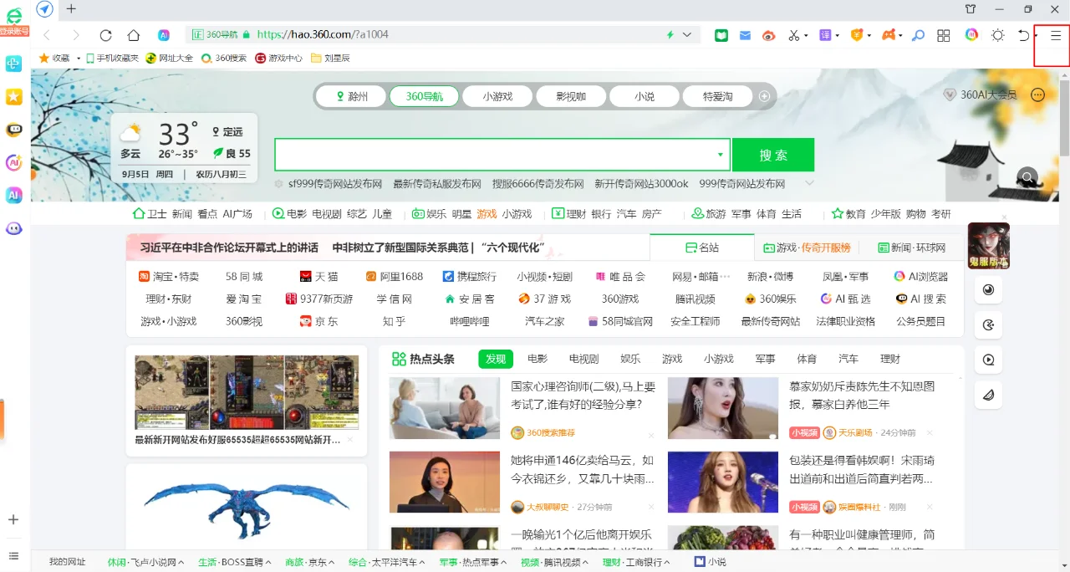Open the 游戏·传奇开服榜 site tab
Image resolution: width=1070 pixels, height=572 pixels.
coord(807,248)
